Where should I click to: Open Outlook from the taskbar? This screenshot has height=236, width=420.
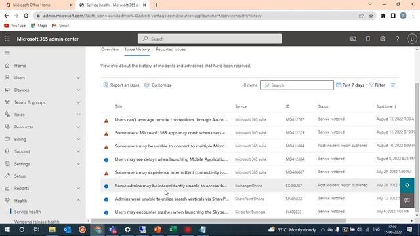pyautogui.click(x=67, y=229)
